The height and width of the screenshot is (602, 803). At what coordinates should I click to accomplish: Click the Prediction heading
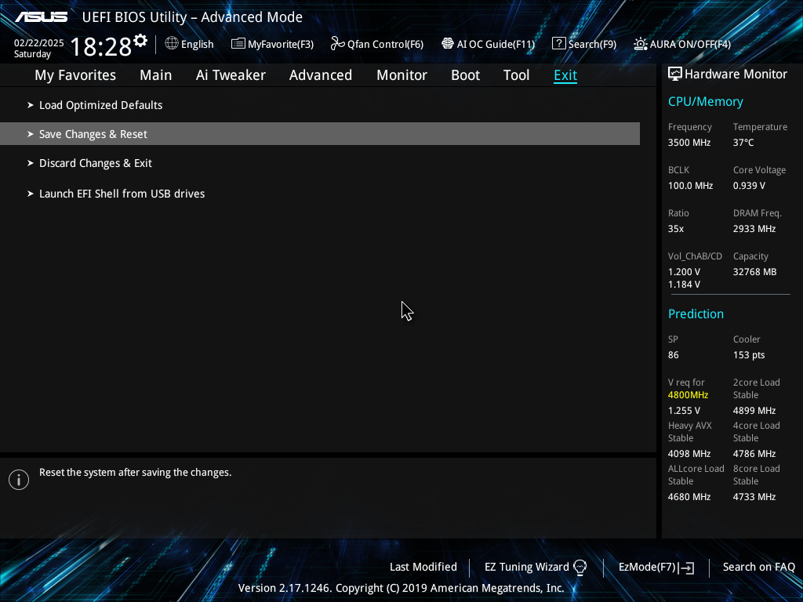click(x=696, y=314)
